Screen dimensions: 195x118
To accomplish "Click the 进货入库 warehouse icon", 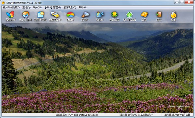I will tap(26, 16).
